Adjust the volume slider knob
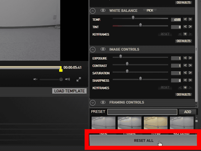The height and width of the screenshot is (151, 201). coord(61,79)
